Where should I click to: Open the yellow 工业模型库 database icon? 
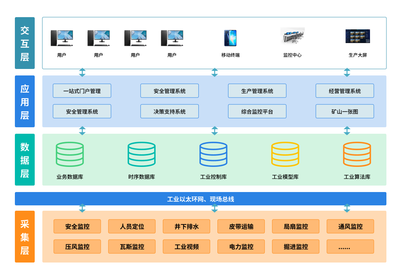(285, 154)
